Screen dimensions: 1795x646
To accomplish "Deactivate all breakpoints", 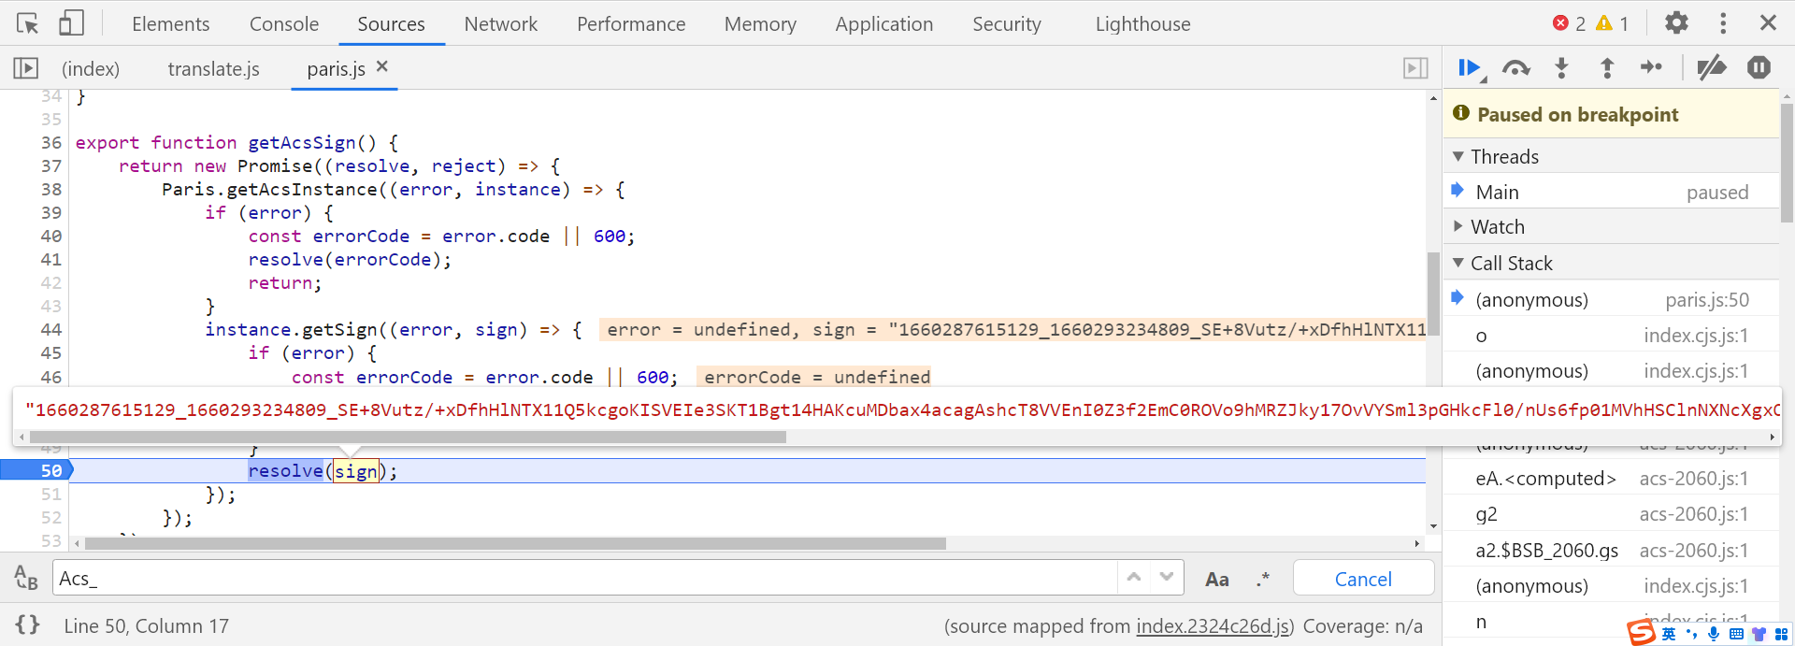I will (1712, 68).
